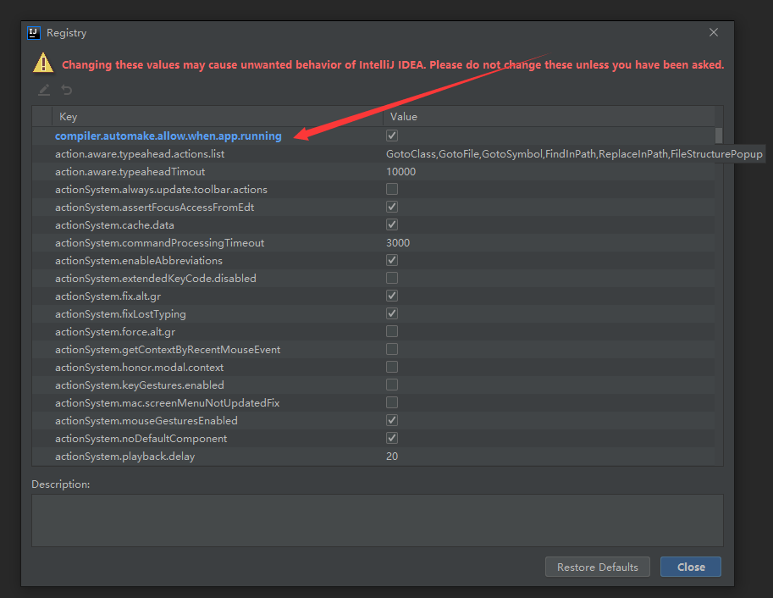This screenshot has height=598, width=773.
Task: Click the revert undo arrow icon
Action: 67,91
